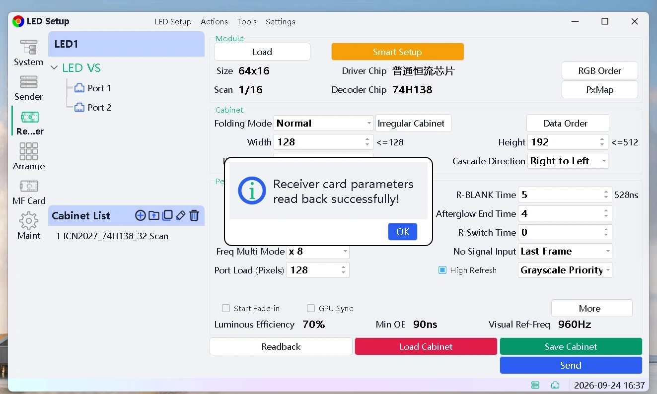Image resolution: width=657 pixels, height=394 pixels.
Task: Open the LED Setup menu in menu bar
Action: (x=173, y=22)
